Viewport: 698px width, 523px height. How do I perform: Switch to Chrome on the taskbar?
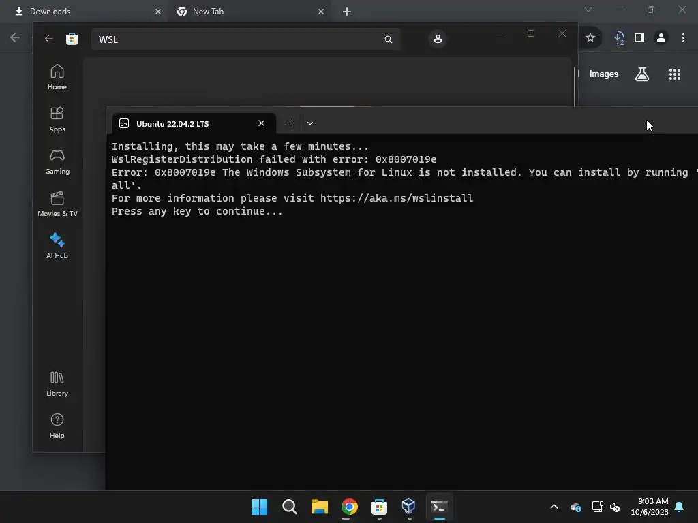point(350,507)
